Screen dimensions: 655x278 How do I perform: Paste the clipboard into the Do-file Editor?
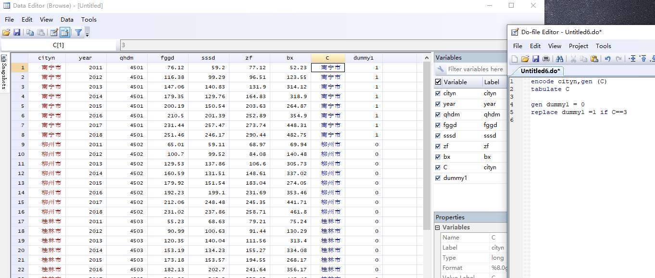(594, 59)
